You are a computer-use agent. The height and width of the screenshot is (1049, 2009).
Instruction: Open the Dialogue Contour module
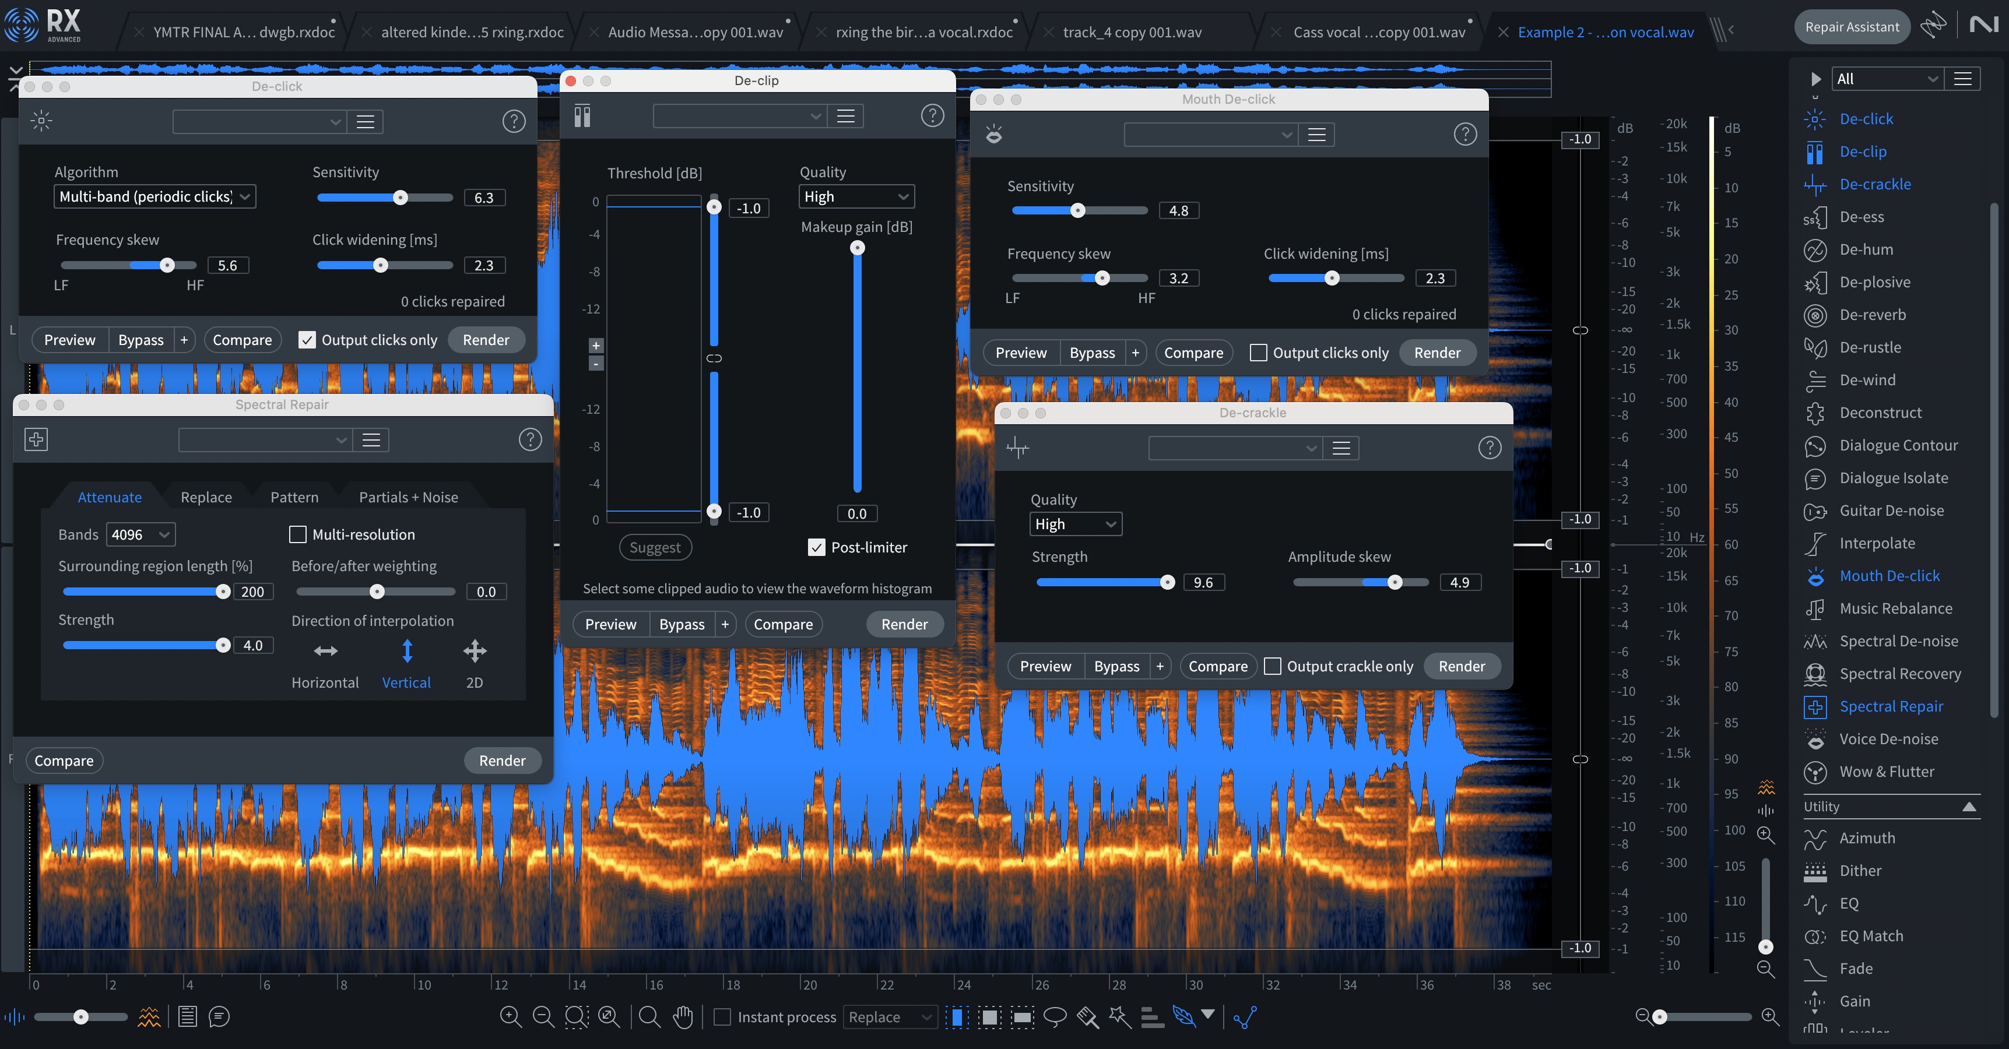click(1898, 446)
